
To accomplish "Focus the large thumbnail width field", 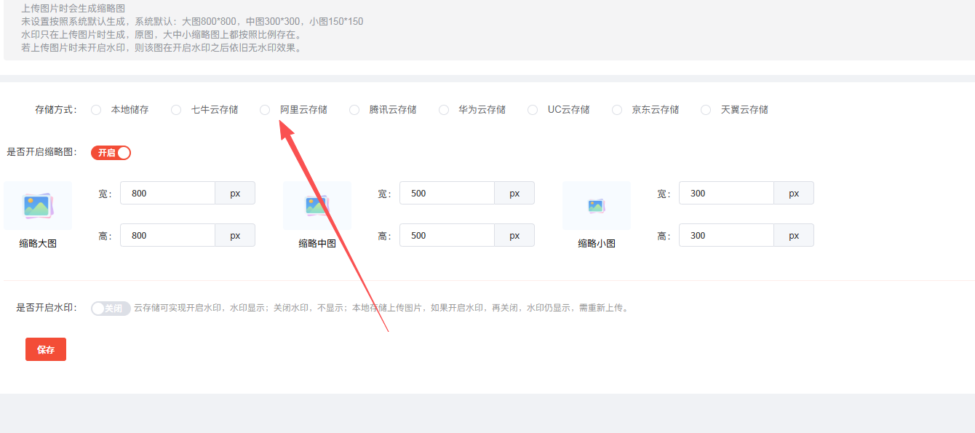I will click(x=167, y=194).
